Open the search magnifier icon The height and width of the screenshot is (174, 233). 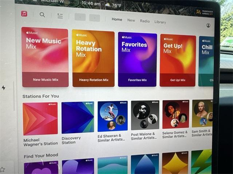42,14
